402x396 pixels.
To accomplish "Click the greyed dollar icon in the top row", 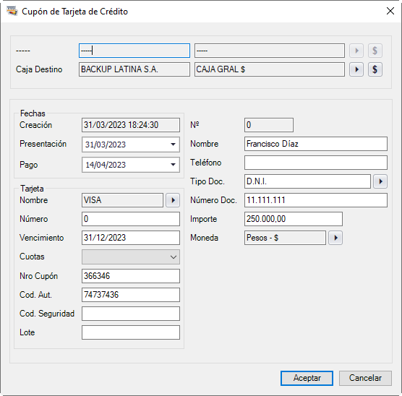I will tap(375, 51).
